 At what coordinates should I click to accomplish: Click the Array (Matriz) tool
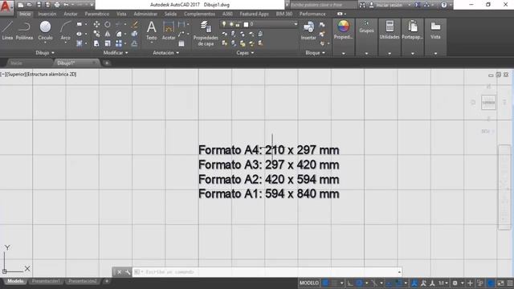[x=119, y=43]
